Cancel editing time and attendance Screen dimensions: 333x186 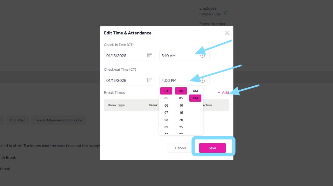click(180, 148)
